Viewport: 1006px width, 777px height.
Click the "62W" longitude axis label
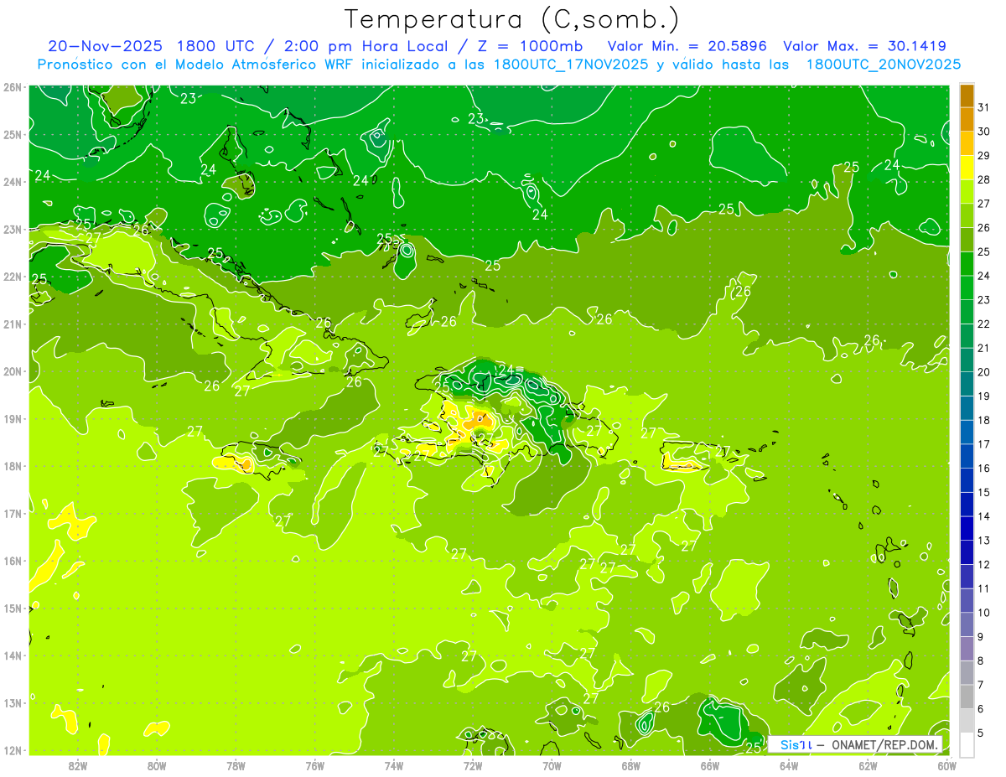coord(868,765)
